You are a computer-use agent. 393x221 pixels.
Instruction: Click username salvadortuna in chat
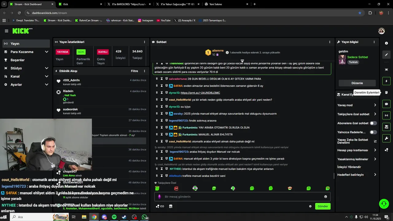point(178,79)
